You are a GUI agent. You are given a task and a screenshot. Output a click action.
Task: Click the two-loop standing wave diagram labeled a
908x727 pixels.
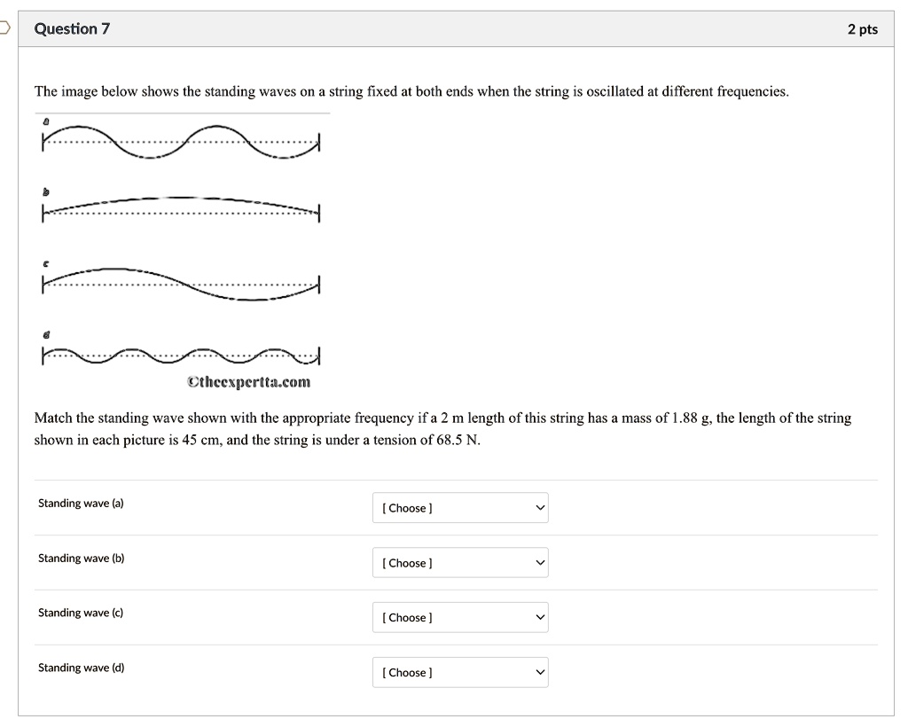(x=181, y=140)
